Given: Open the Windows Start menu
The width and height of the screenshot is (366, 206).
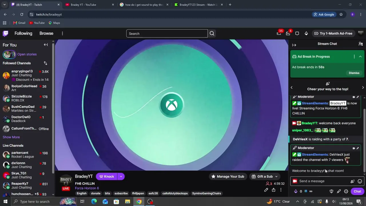Looking at the screenshot, I should [6, 201].
